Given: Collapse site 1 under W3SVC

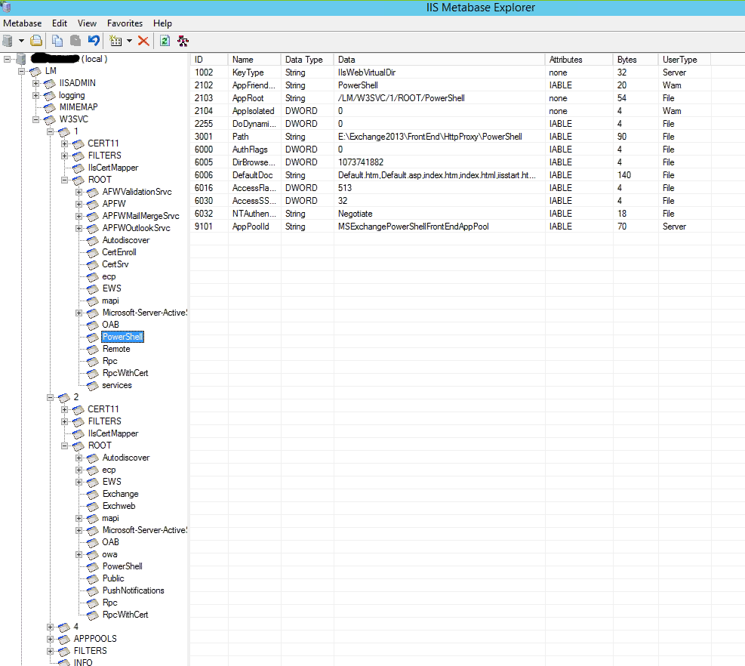Looking at the screenshot, I should point(50,131).
